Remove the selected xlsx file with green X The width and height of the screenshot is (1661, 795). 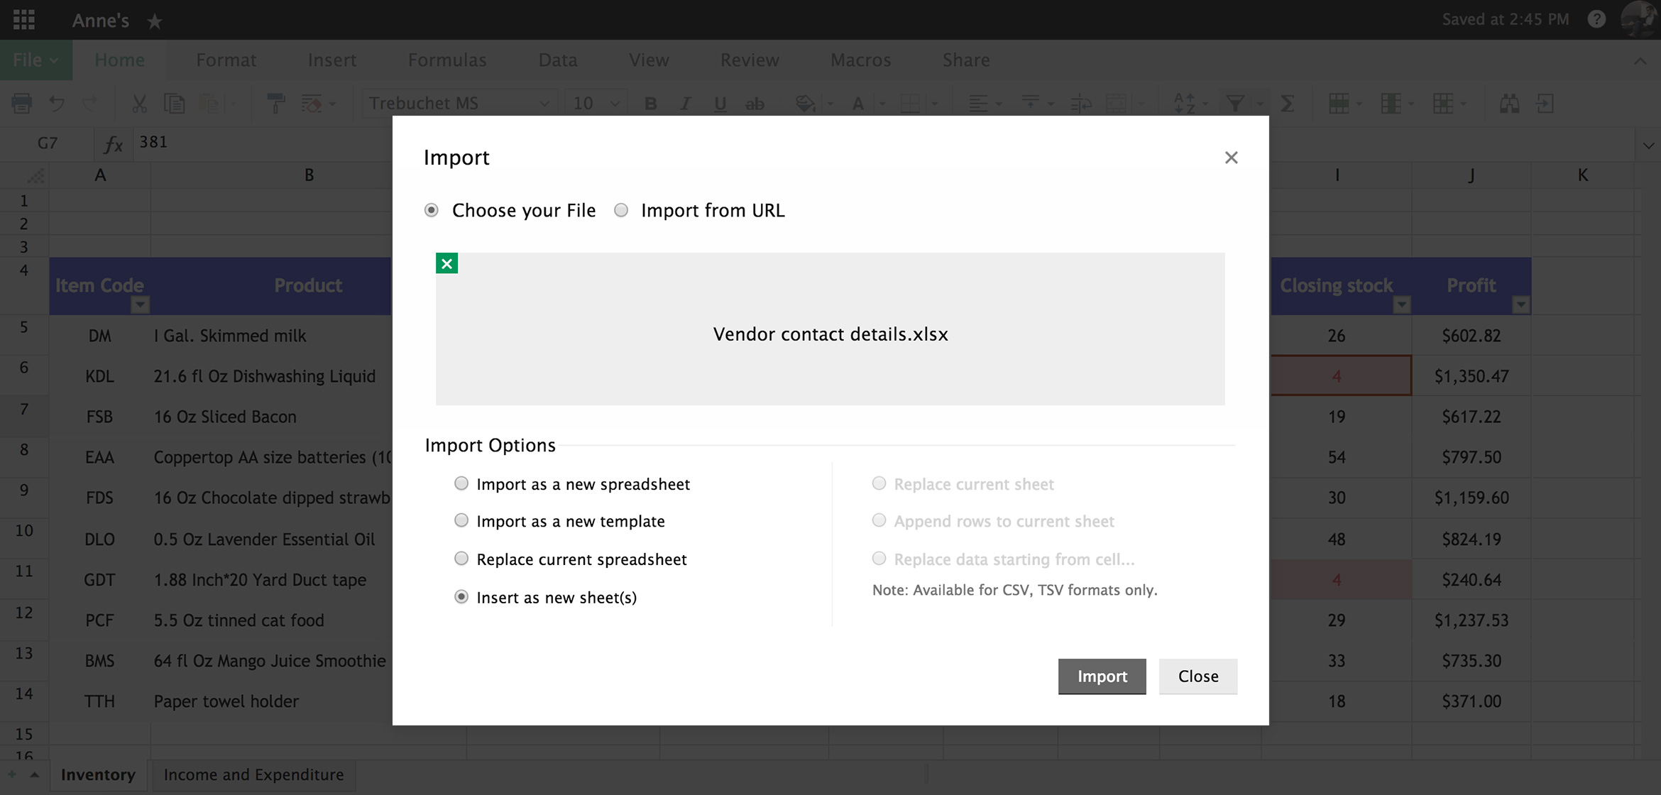click(x=446, y=263)
